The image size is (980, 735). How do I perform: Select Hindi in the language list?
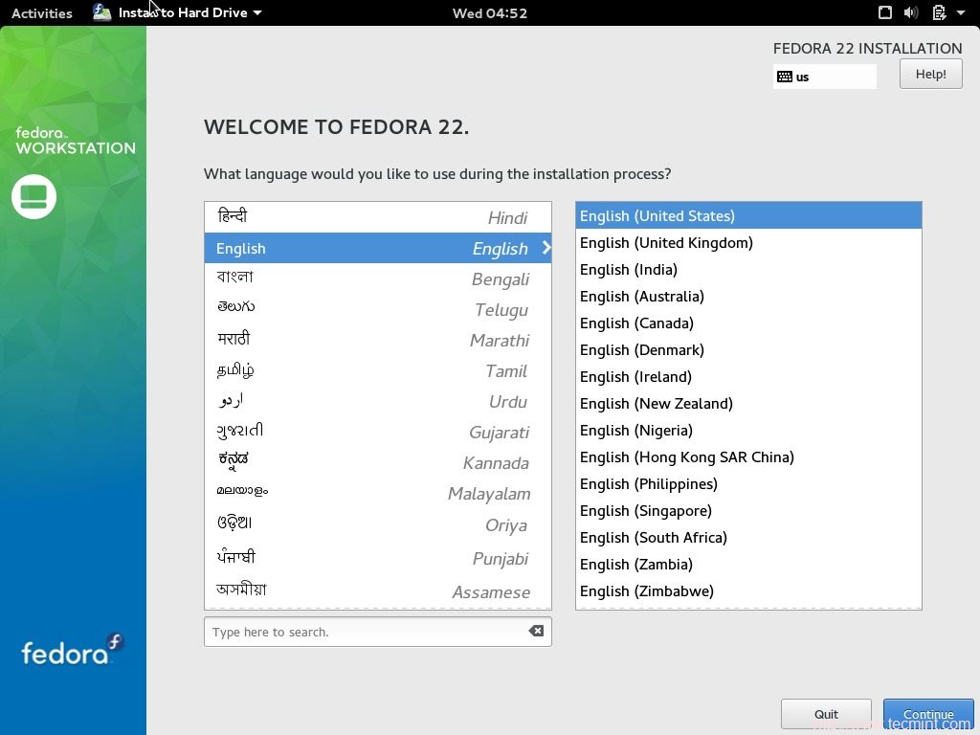[377, 217]
